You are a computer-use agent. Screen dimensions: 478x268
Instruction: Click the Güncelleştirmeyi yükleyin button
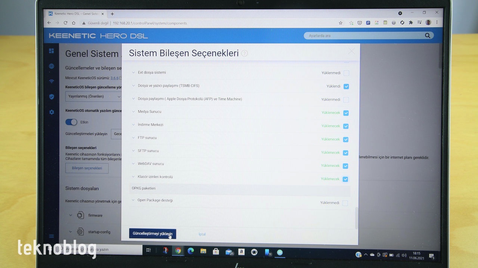click(152, 234)
